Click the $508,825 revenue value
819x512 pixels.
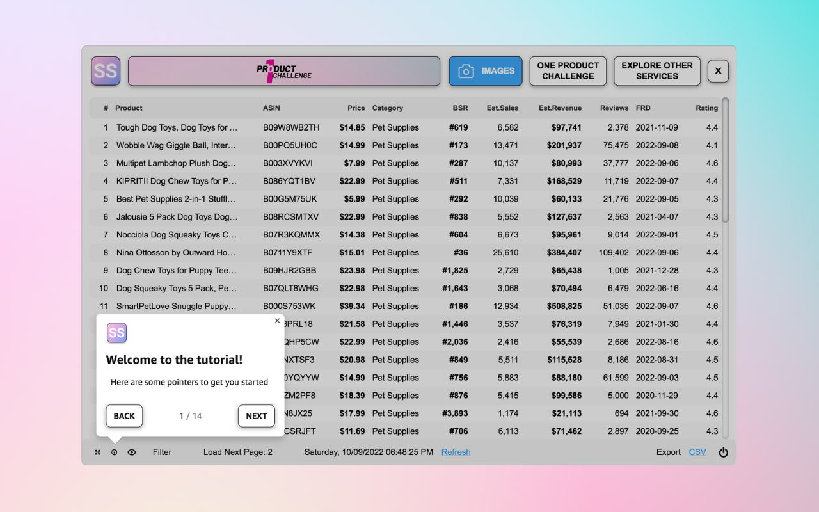click(x=564, y=307)
